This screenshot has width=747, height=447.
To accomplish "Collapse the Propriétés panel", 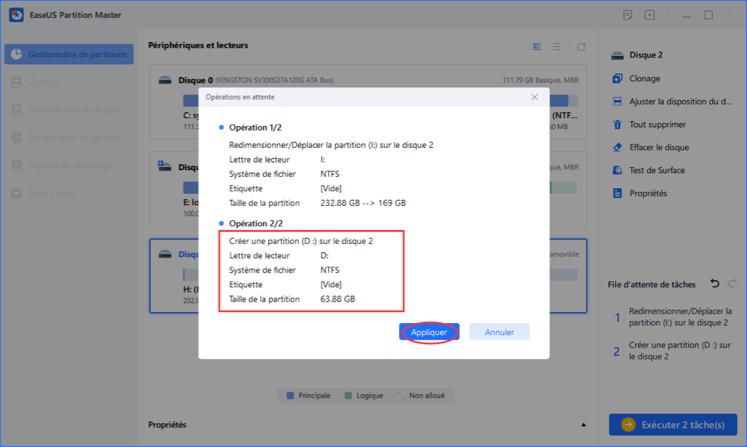I will tap(583, 424).
